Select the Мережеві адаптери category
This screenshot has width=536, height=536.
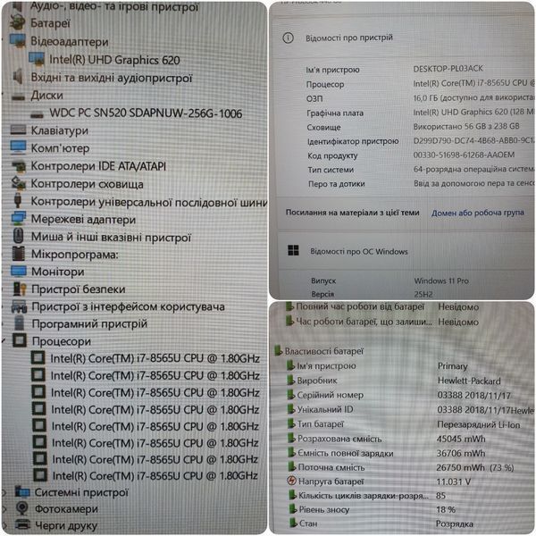83,219
